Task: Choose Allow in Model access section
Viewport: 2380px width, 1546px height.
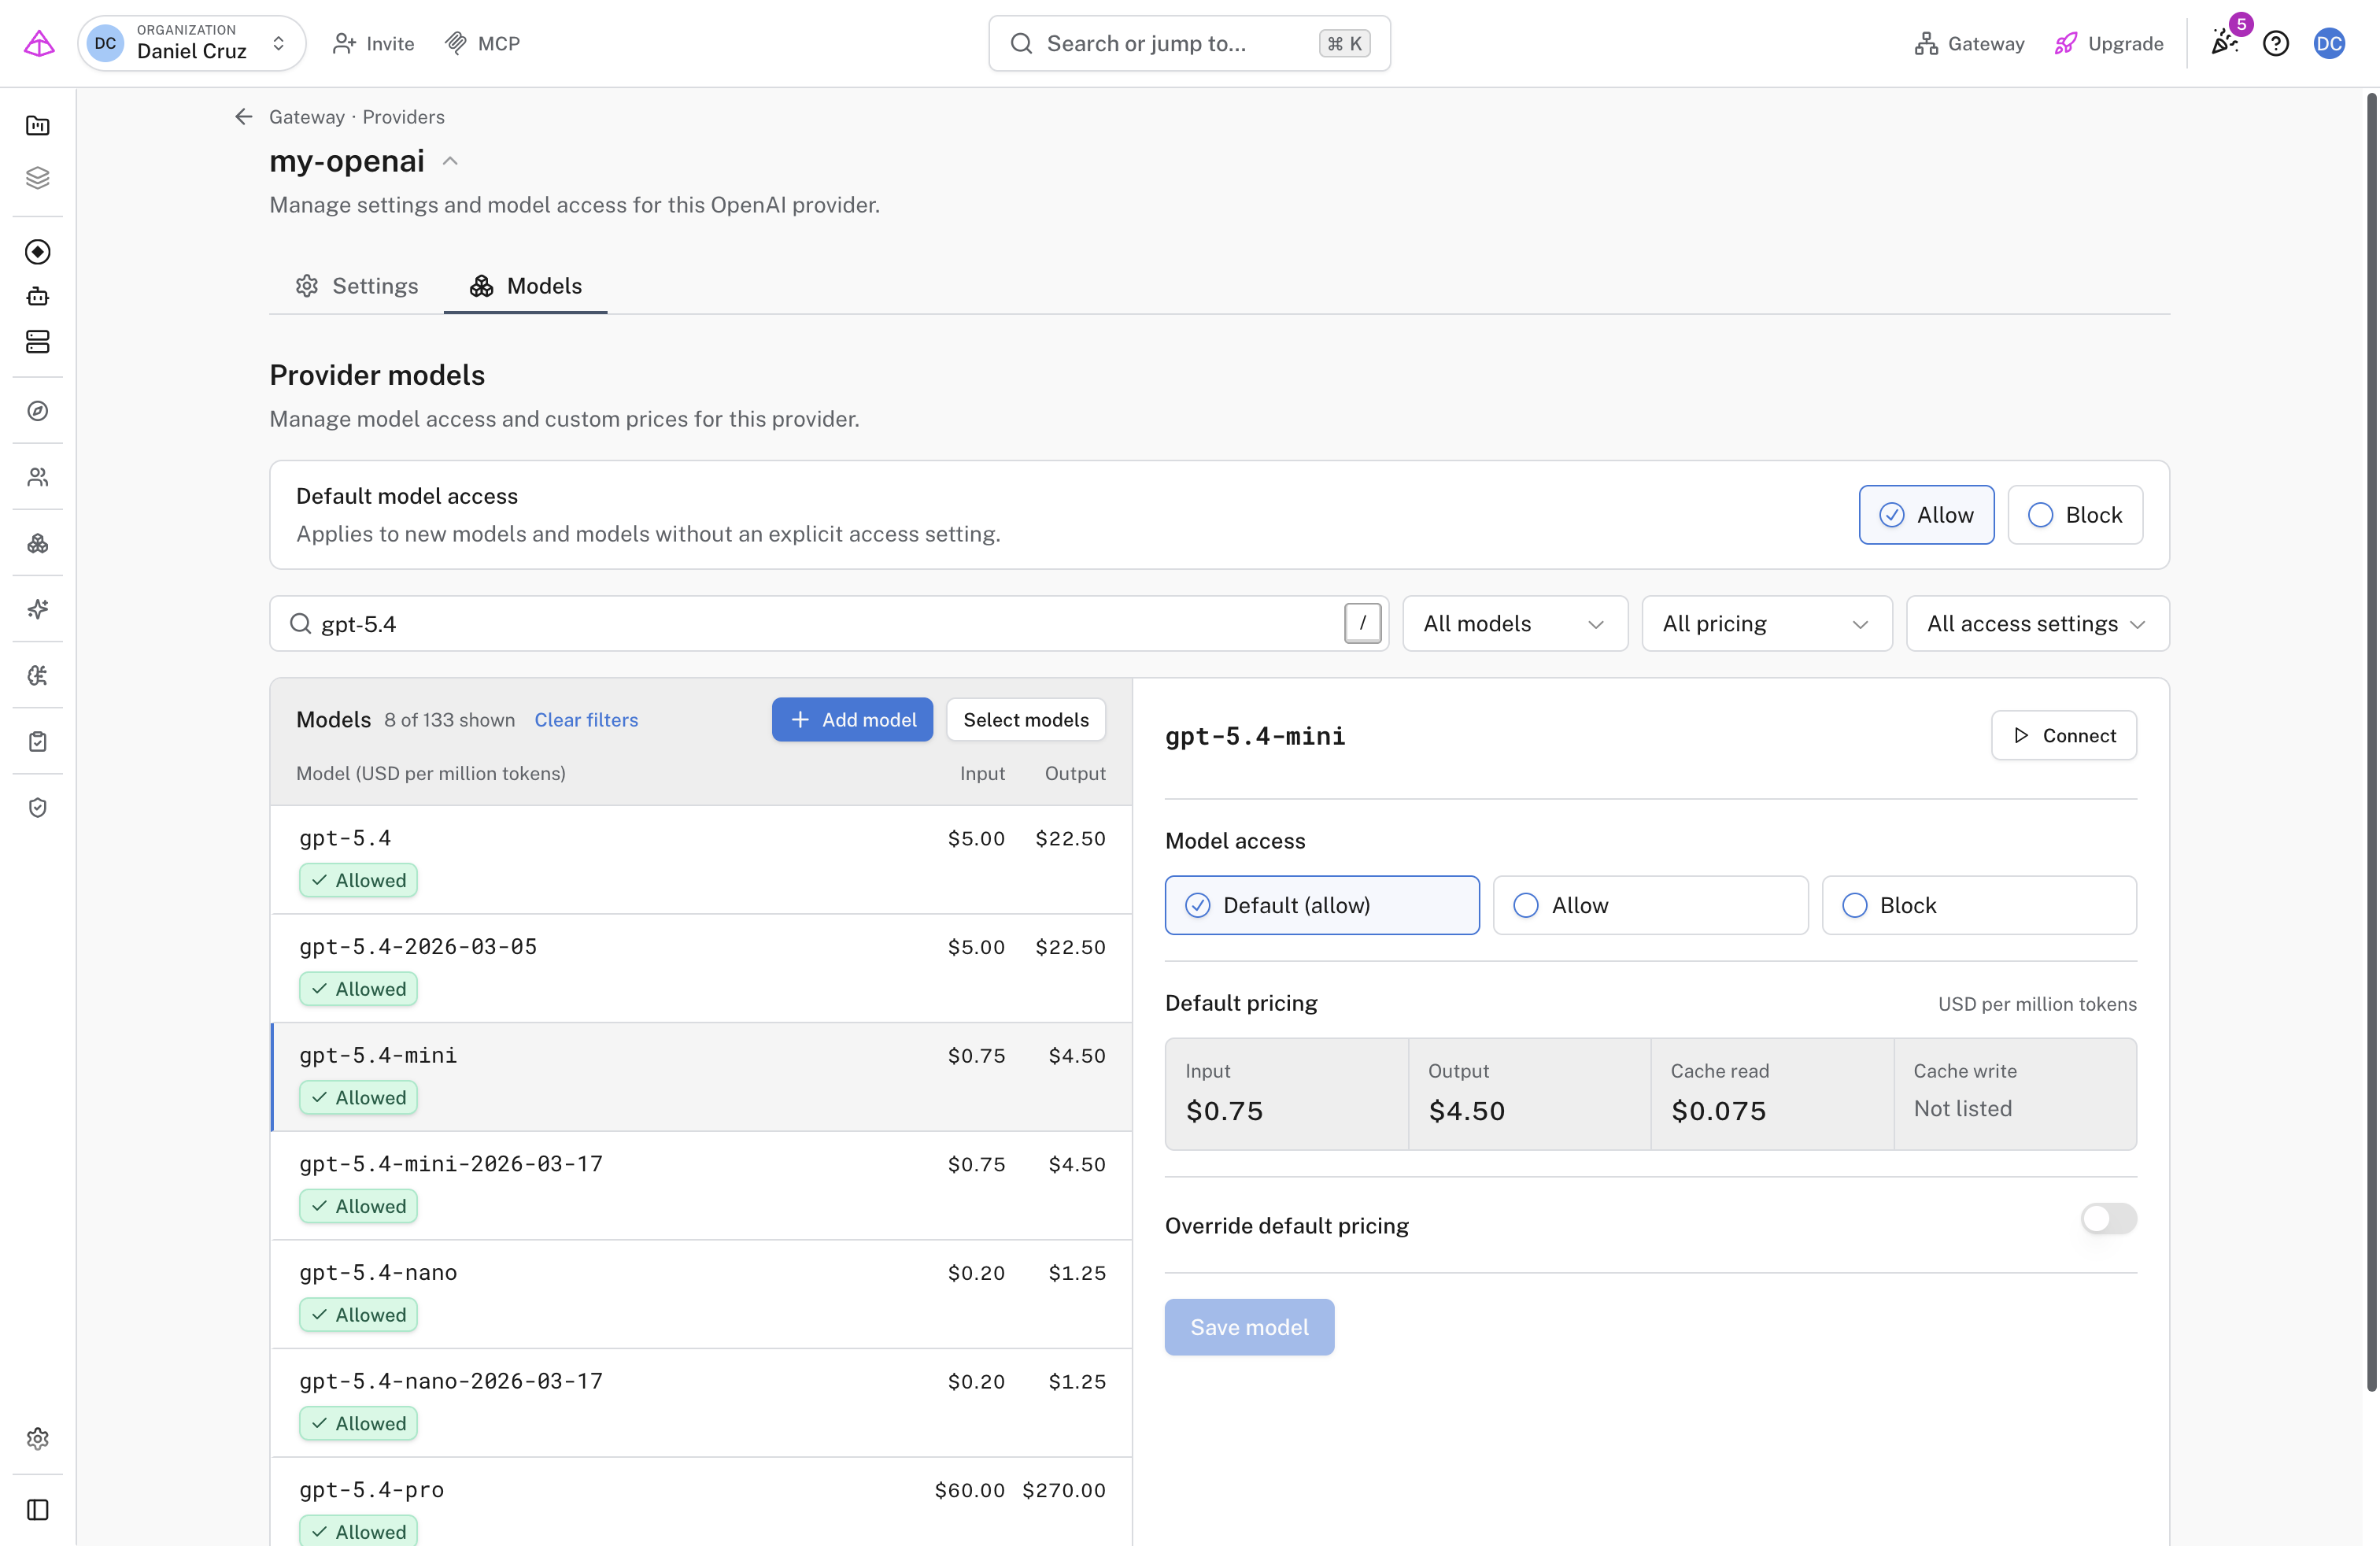Action: coord(1650,905)
